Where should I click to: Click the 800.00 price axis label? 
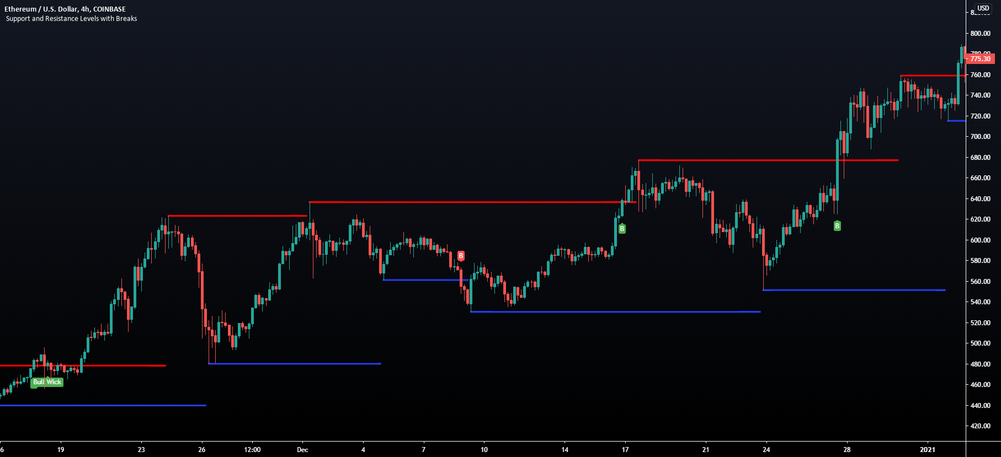981,34
